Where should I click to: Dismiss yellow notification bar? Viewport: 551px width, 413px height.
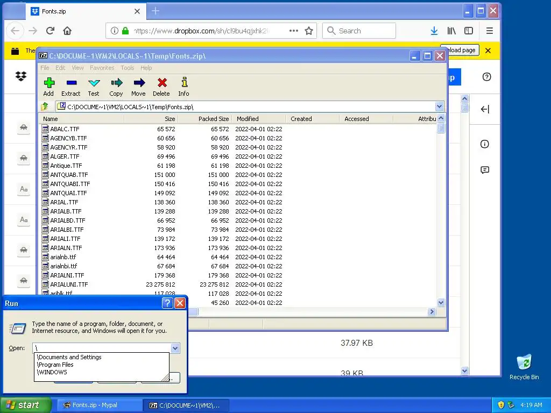488,50
